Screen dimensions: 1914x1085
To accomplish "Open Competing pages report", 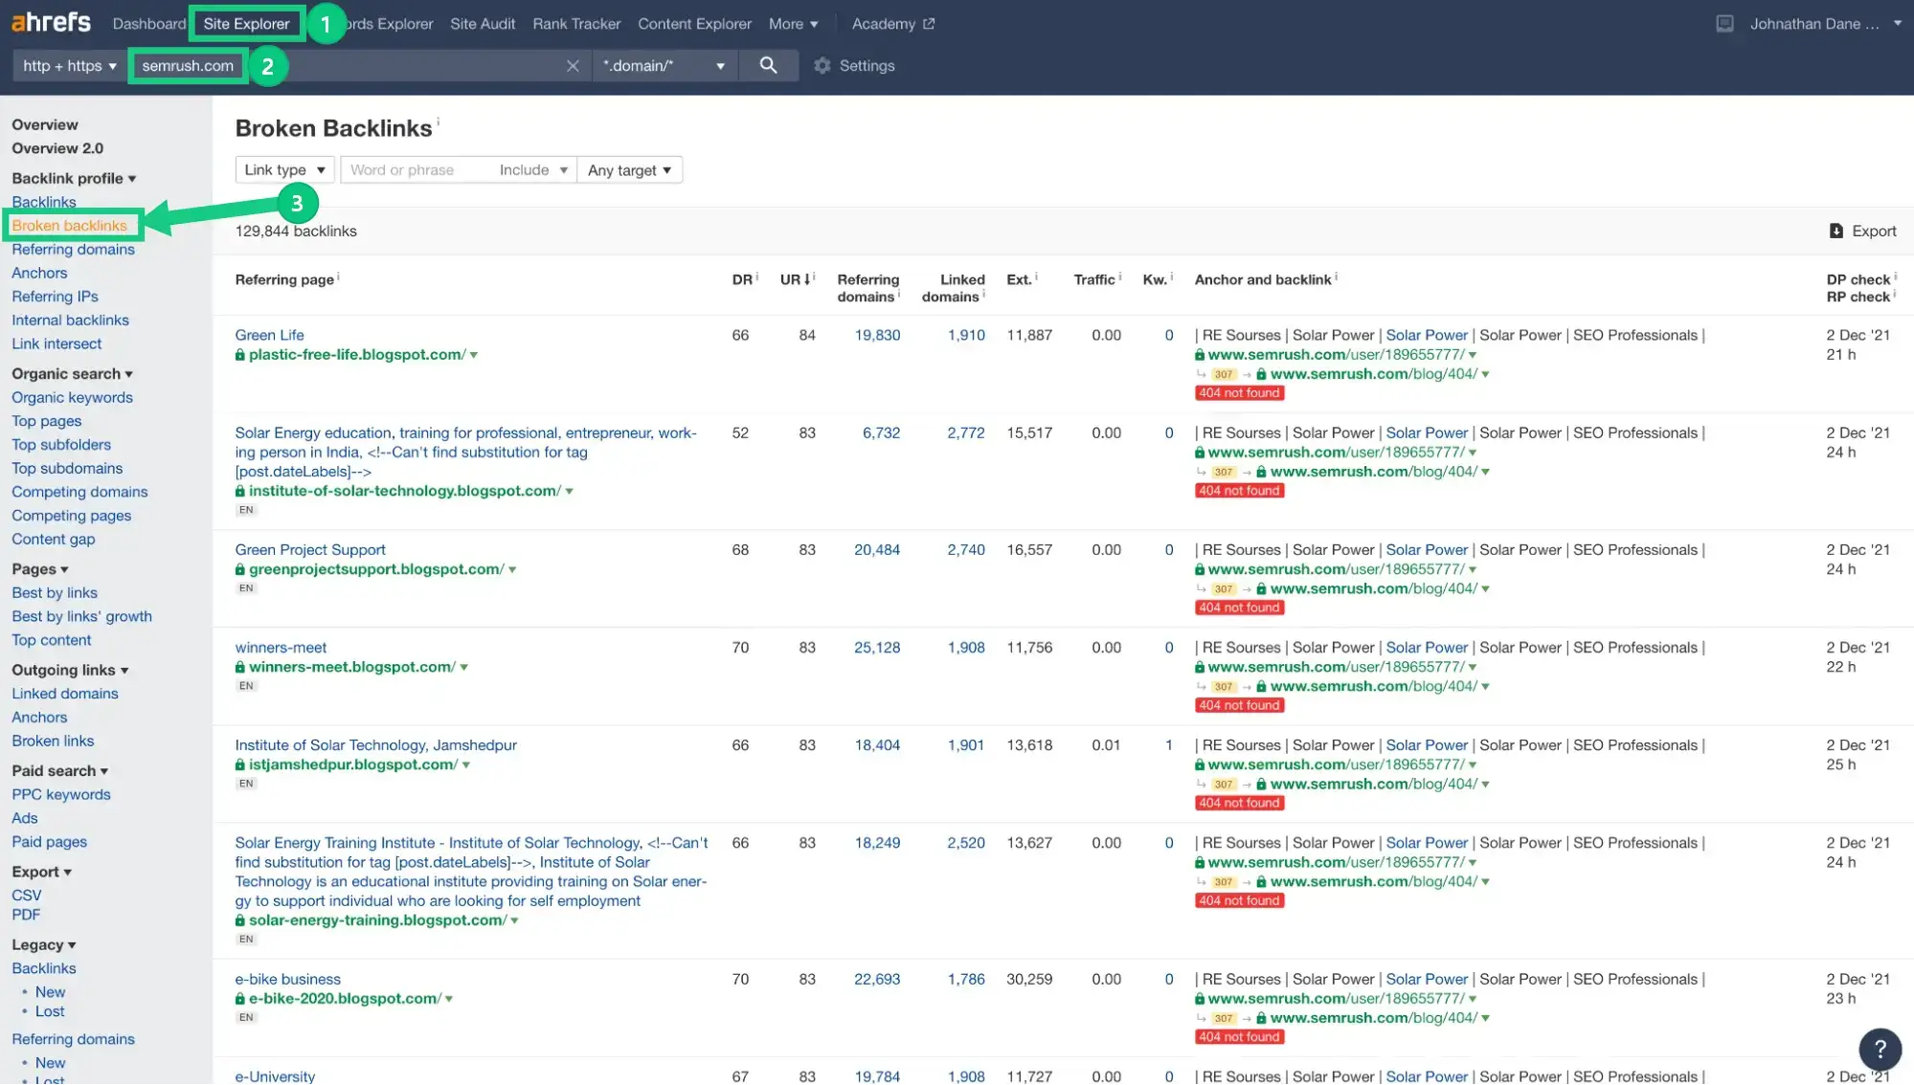I will coord(71,516).
